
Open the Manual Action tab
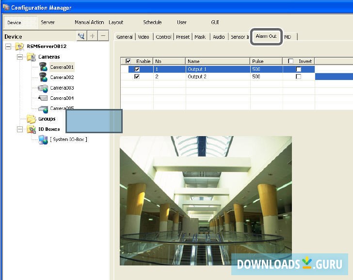point(89,22)
